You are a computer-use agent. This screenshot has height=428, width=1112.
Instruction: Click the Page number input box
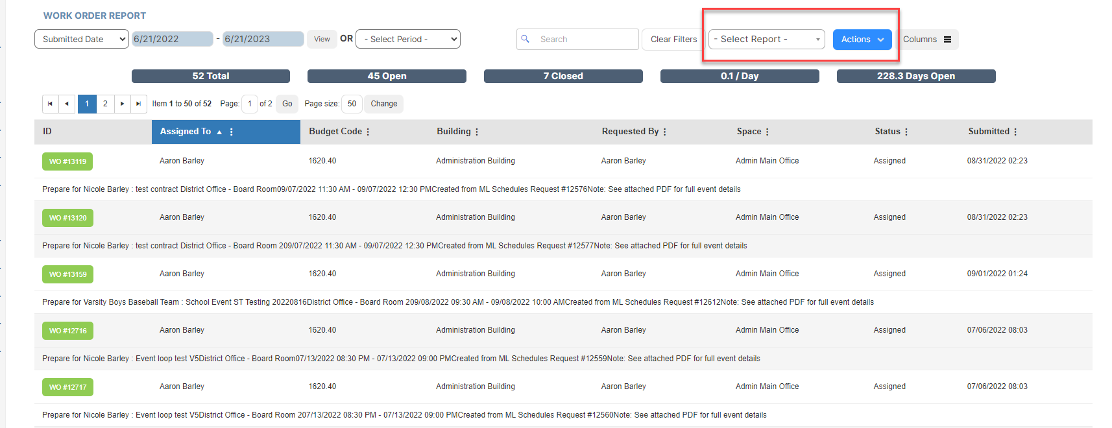coord(250,104)
